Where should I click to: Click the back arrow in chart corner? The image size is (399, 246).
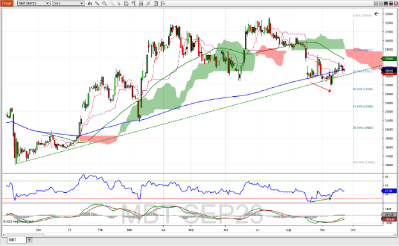point(377,14)
